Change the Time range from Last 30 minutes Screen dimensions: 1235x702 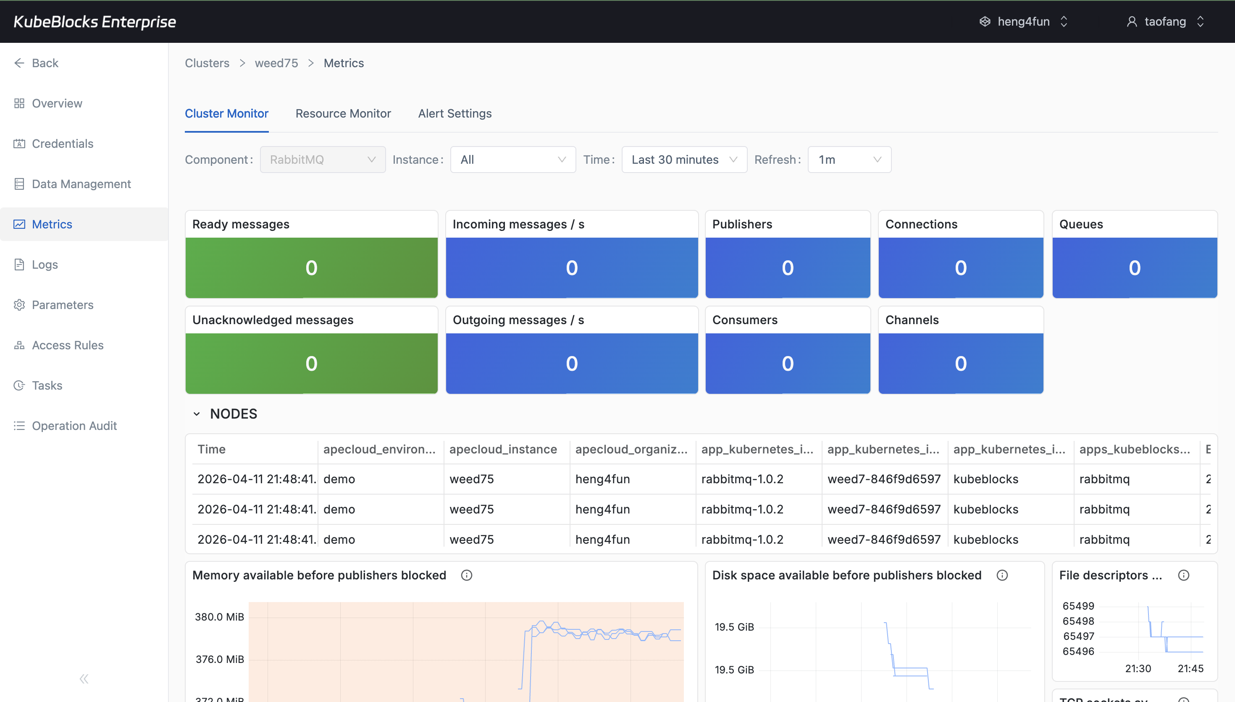click(684, 159)
